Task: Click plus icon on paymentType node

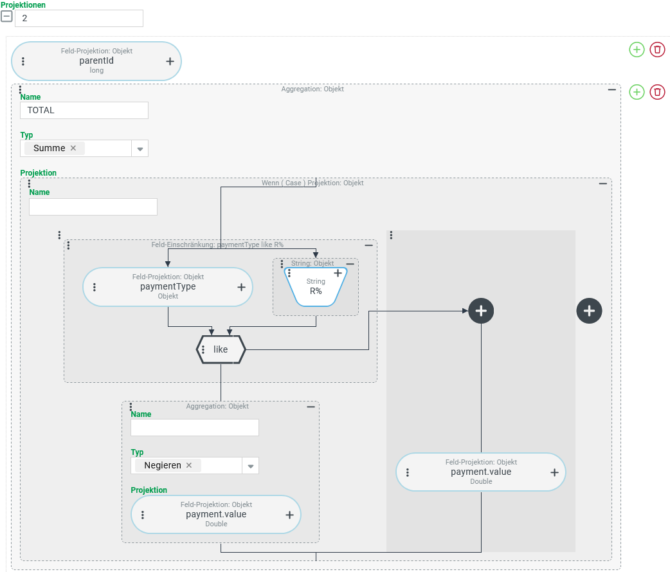Action: (241, 287)
